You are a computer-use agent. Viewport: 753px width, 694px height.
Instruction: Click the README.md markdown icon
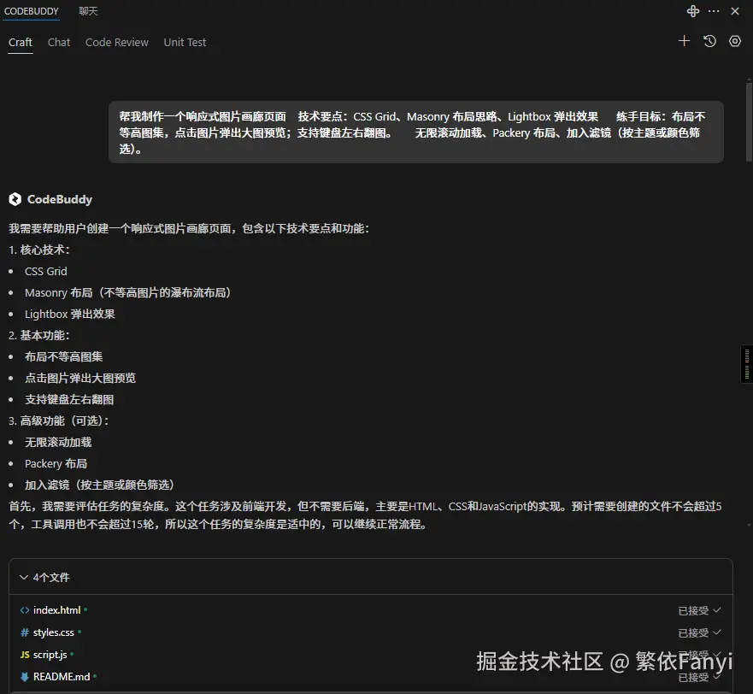click(25, 677)
